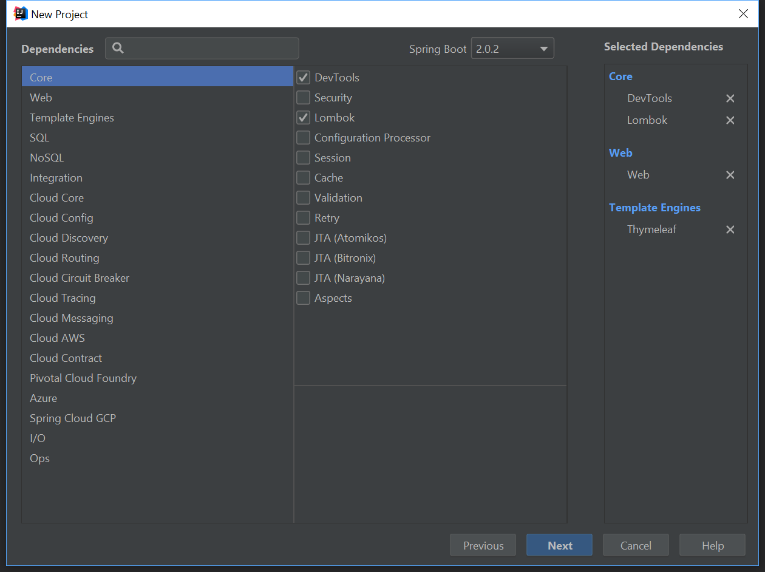Viewport: 765px width, 572px height.
Task: Tick Configuration Processor checkbox
Action: (x=303, y=138)
